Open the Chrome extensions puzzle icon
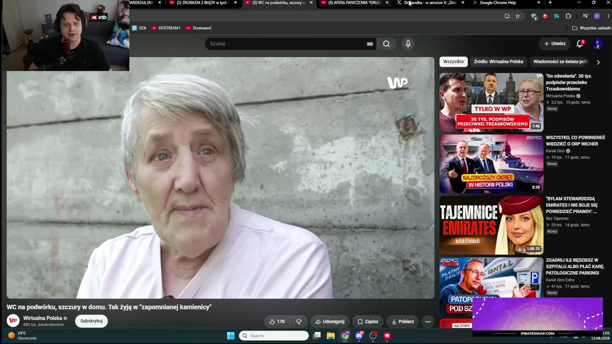 tap(568, 16)
